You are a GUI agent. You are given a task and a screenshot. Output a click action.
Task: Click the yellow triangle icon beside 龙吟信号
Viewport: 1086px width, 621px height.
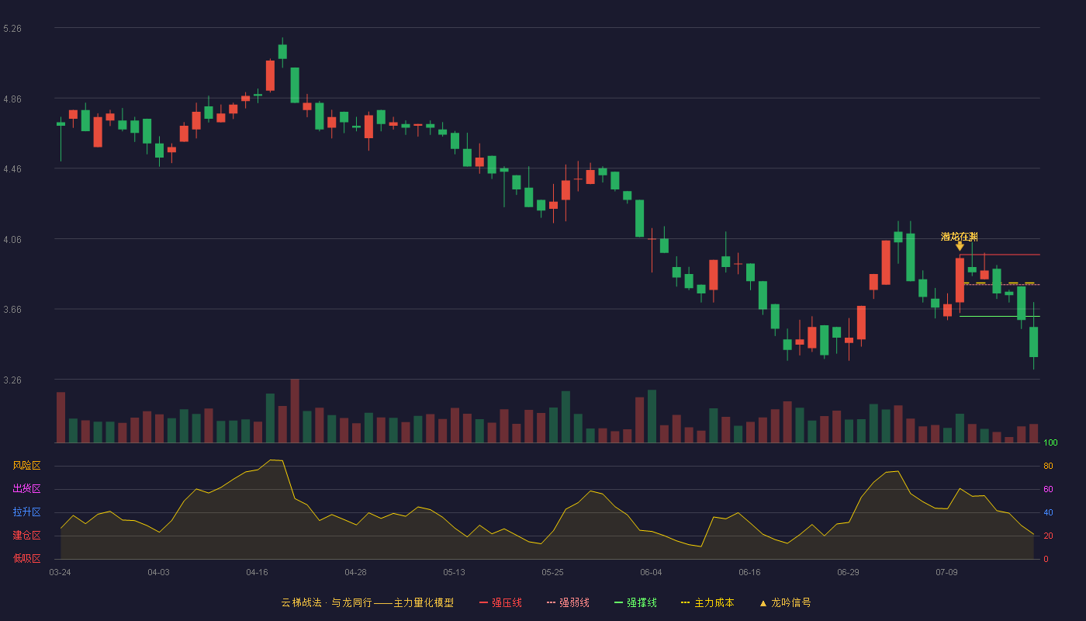coord(763,603)
